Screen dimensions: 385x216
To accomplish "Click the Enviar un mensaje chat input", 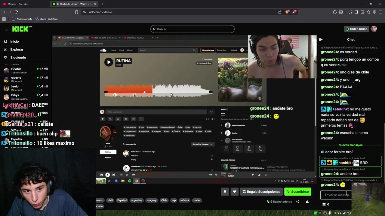I will 336,195.
